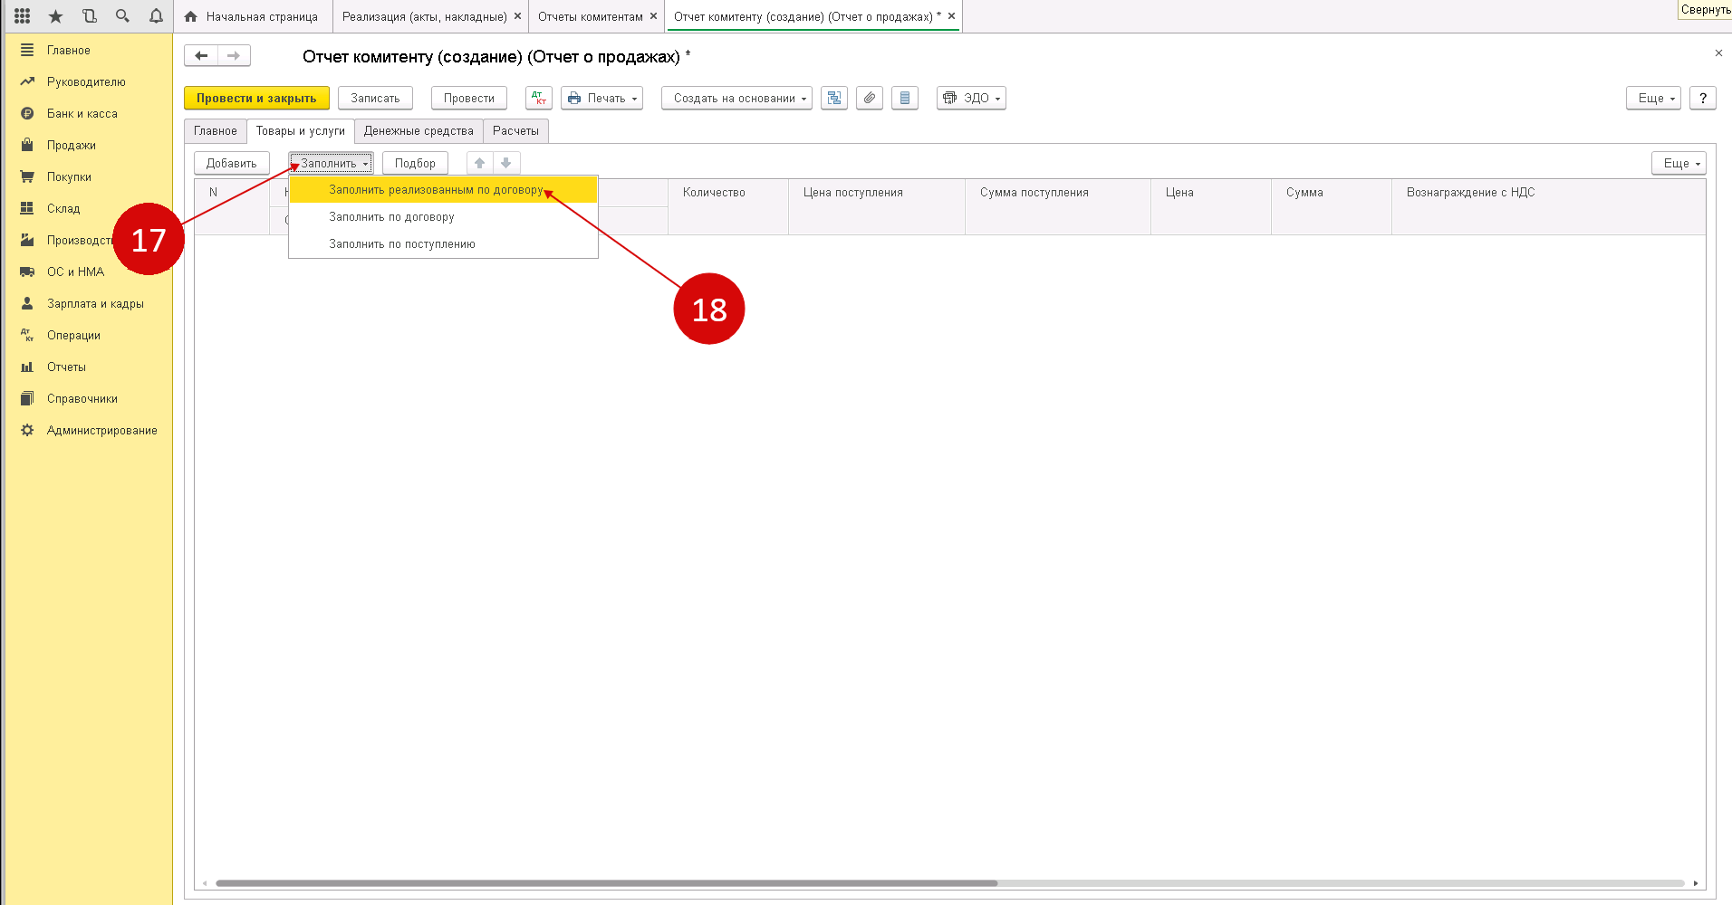1732x905 pixels.
Task: Select Заполнить реализованным по договору
Action: coord(436,190)
